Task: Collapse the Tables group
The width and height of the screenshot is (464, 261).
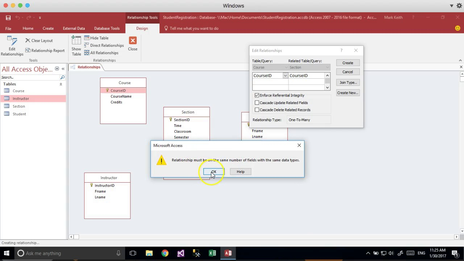Action: click(x=61, y=84)
